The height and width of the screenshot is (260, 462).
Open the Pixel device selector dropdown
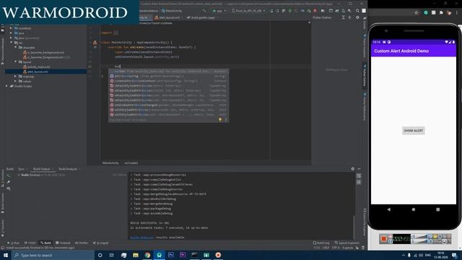248,11
